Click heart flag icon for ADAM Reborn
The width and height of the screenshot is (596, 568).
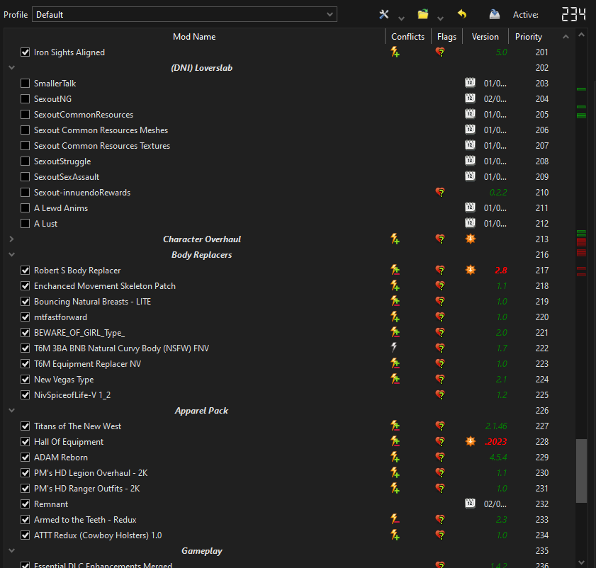tap(440, 457)
